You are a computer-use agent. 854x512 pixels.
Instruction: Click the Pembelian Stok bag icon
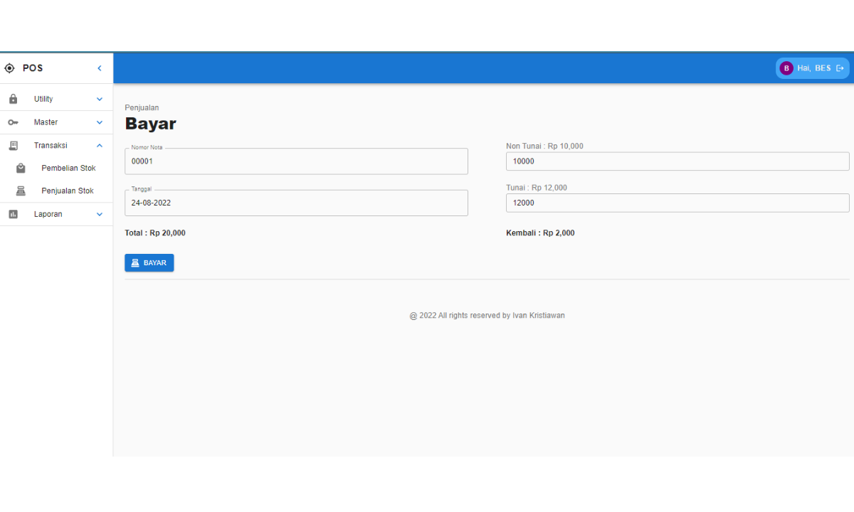21,169
